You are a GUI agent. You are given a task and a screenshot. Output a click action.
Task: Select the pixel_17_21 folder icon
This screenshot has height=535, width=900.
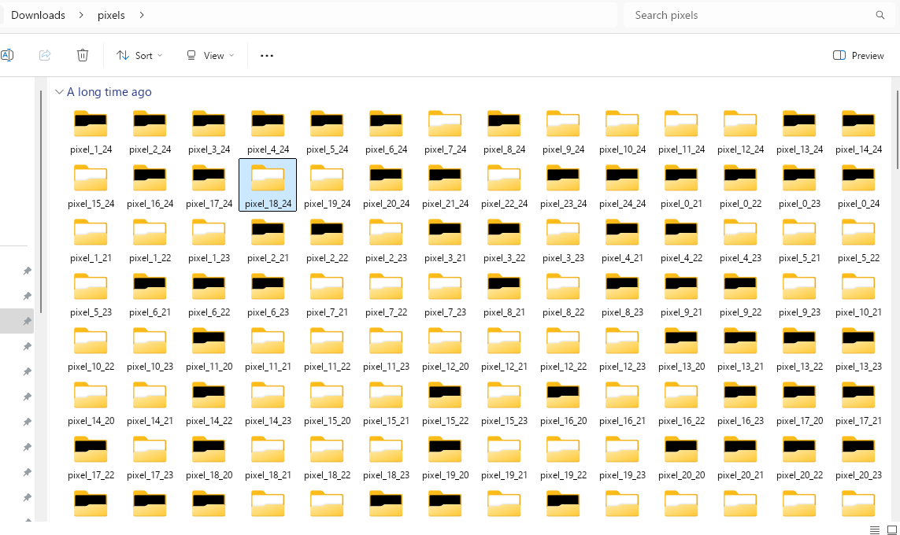(858, 395)
